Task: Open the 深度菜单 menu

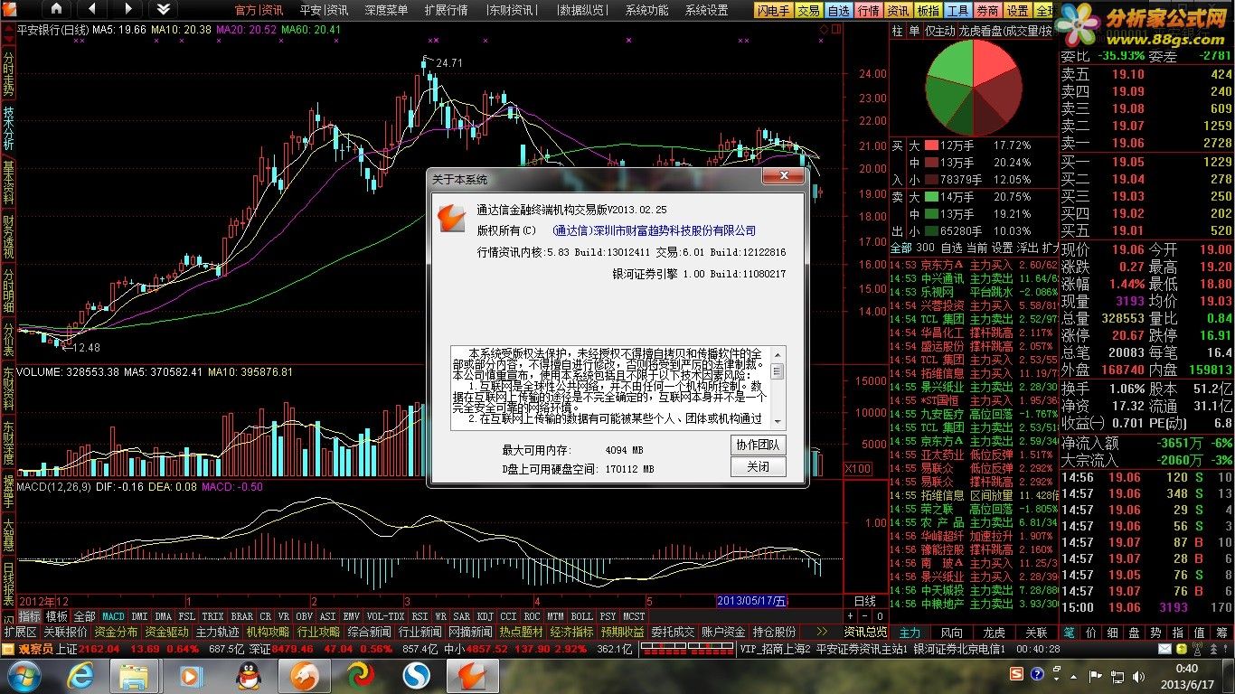Action: (386, 10)
